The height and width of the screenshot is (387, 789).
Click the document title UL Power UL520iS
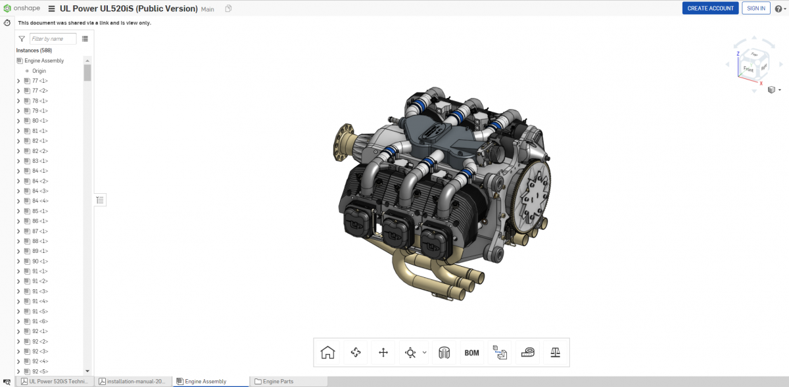click(129, 9)
